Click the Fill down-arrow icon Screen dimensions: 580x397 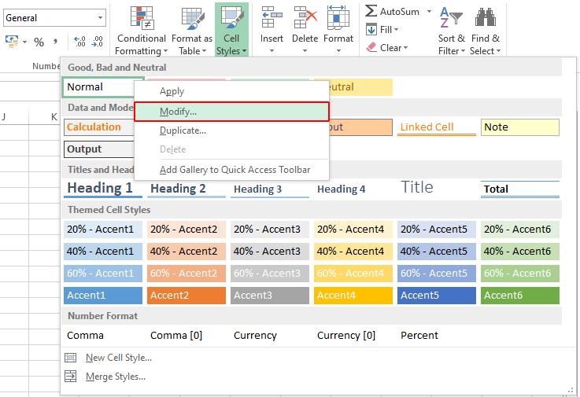371,29
